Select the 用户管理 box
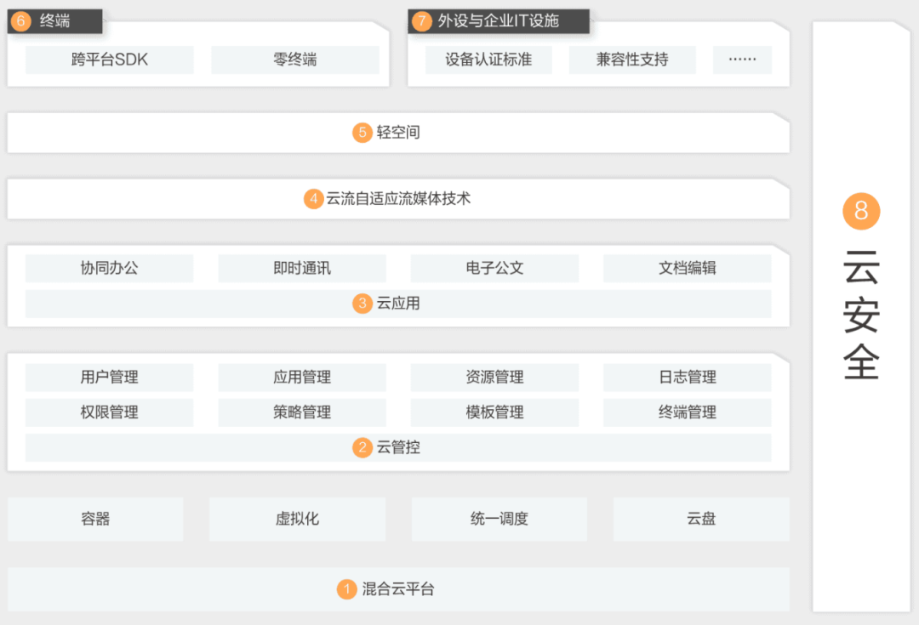 (110, 378)
